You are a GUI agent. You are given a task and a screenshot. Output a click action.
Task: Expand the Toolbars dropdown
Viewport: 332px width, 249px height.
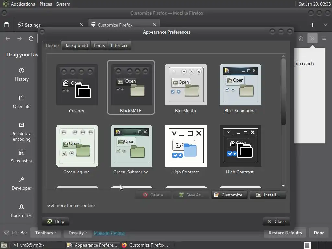(x=46, y=233)
